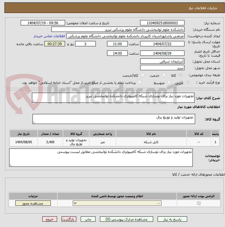Viewport: 225px width, 227px height.
Task: Click the کد کالا column header
Action: coord(199,134)
